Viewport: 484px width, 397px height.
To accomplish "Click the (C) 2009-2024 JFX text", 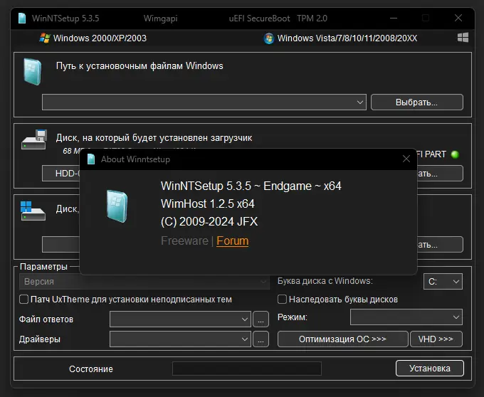I will click(209, 221).
